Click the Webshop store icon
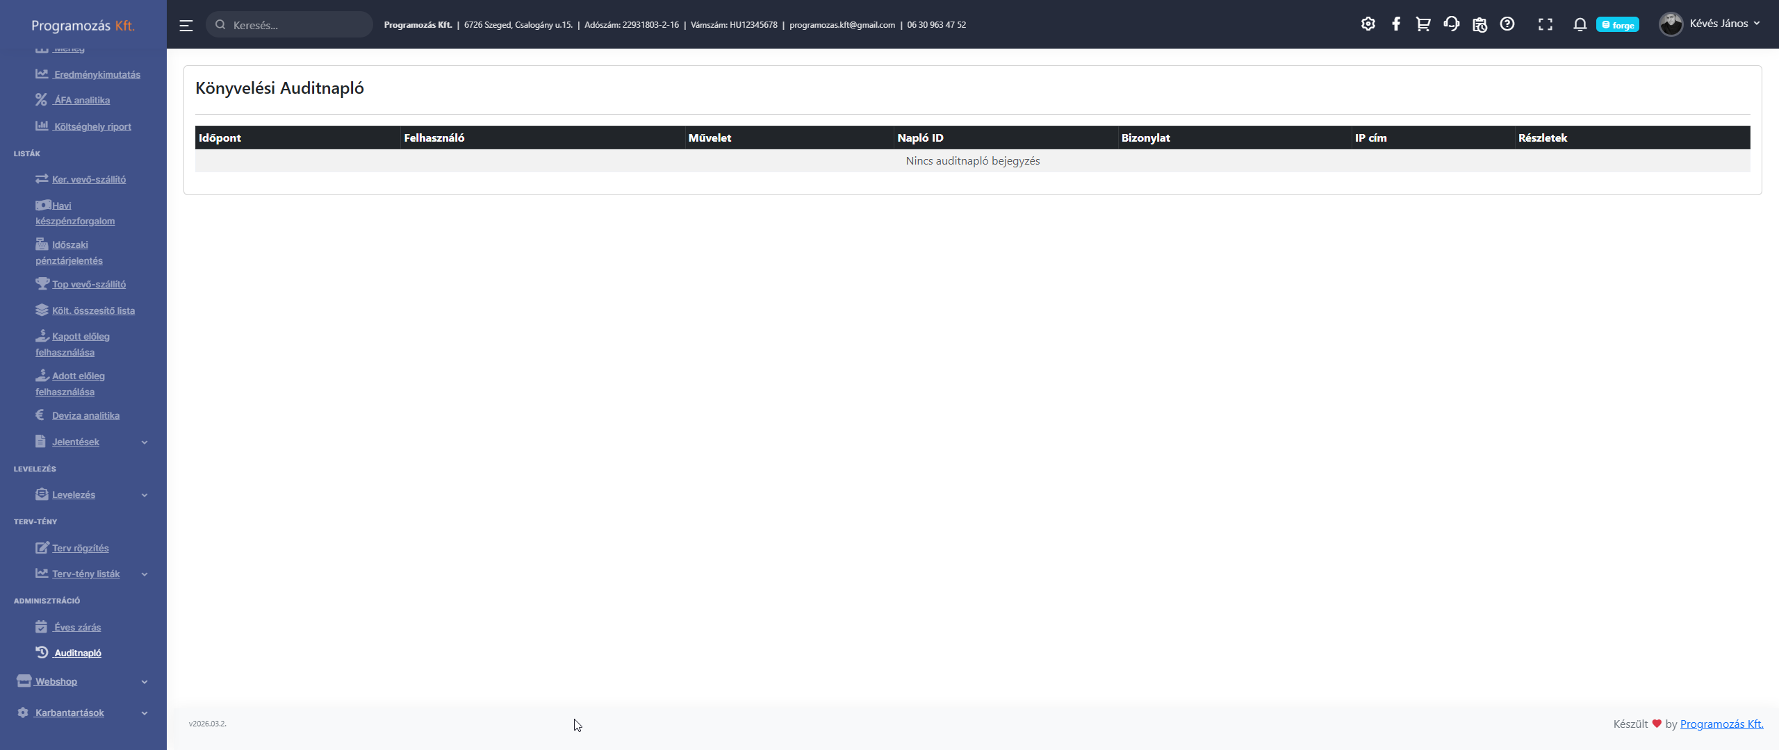Screen dimensions: 1779x750 click(24, 681)
